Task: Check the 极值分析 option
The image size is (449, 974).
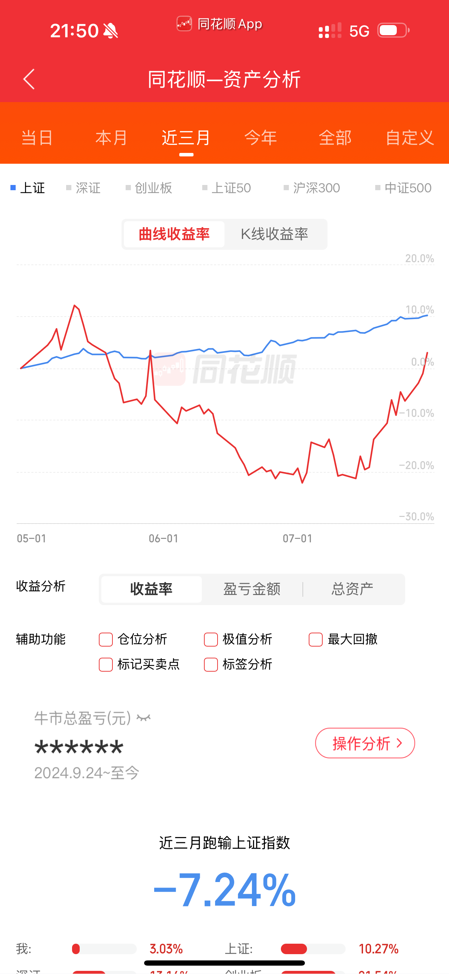Action: (x=211, y=639)
